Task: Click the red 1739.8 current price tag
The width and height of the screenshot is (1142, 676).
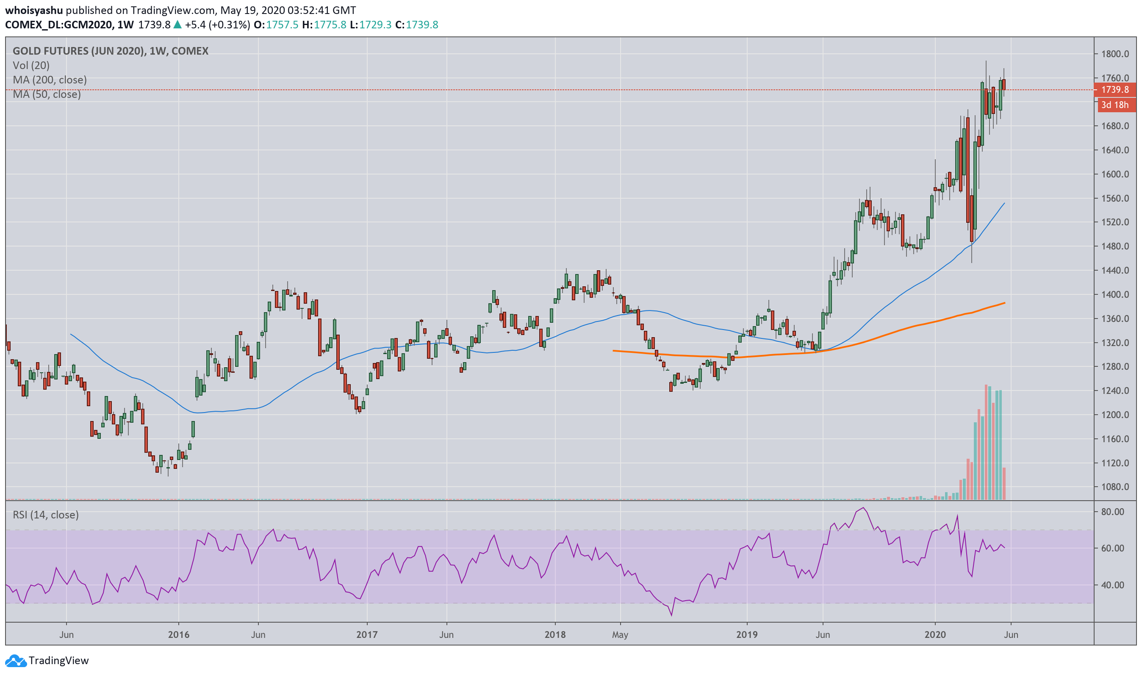Action: (x=1114, y=90)
